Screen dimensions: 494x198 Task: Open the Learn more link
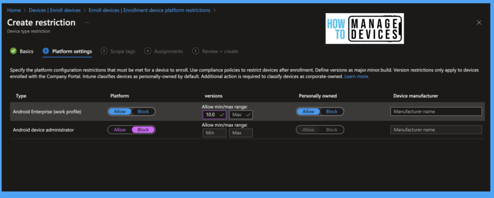[357, 77]
